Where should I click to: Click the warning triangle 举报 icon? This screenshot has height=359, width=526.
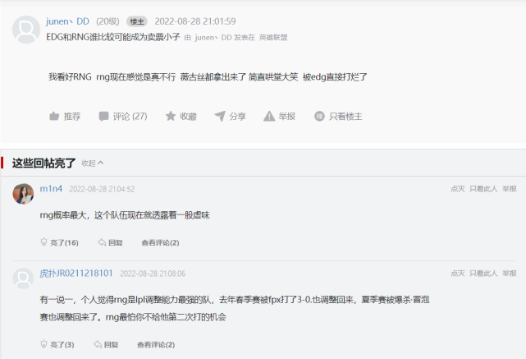269,116
